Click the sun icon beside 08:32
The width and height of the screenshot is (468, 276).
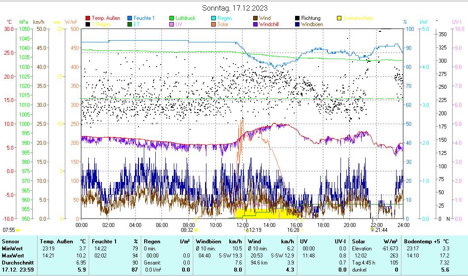click(196, 230)
